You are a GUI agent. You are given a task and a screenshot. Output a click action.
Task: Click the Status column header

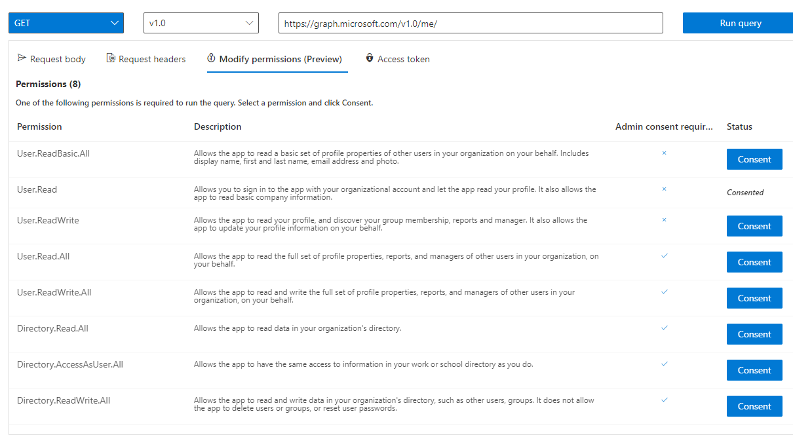pos(739,126)
